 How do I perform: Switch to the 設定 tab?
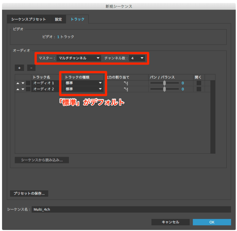pyautogui.click(x=58, y=19)
